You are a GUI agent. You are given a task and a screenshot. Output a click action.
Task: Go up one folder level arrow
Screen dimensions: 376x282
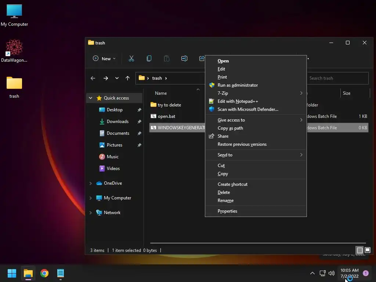[127, 78]
